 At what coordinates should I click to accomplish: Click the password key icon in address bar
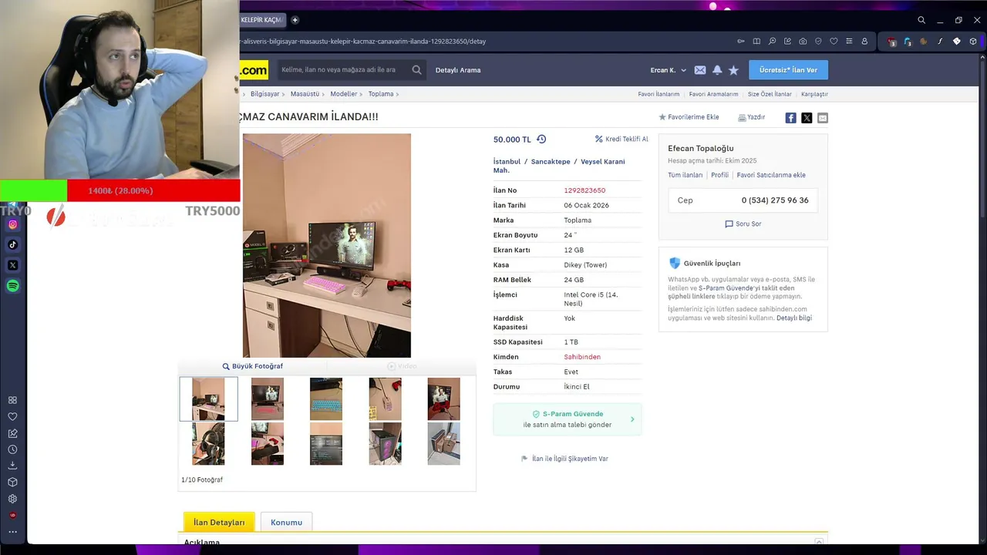pos(741,41)
